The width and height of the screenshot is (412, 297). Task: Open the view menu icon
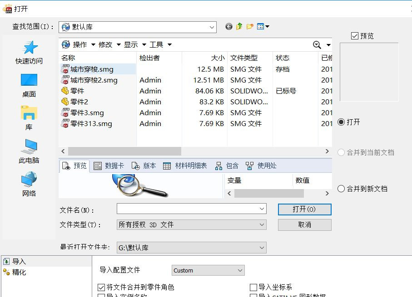coord(263,27)
